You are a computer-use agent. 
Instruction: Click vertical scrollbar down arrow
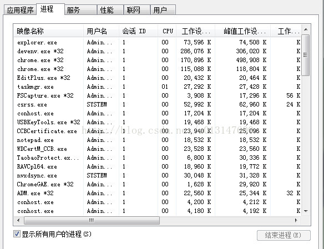[x=306, y=211]
